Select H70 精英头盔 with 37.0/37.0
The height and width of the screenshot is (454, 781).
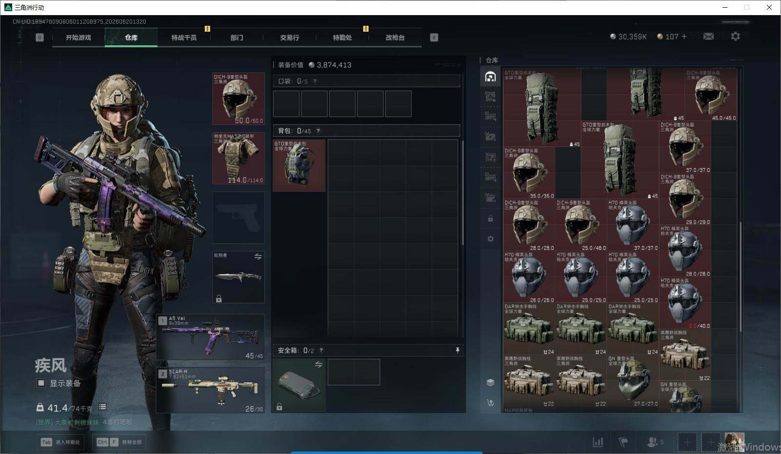(x=633, y=225)
